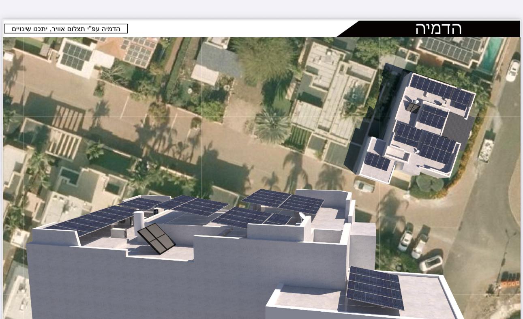The width and height of the screenshot is (523, 319).
Task: Select the black tilted solar water collector on foreground roof
Action: 156,239
